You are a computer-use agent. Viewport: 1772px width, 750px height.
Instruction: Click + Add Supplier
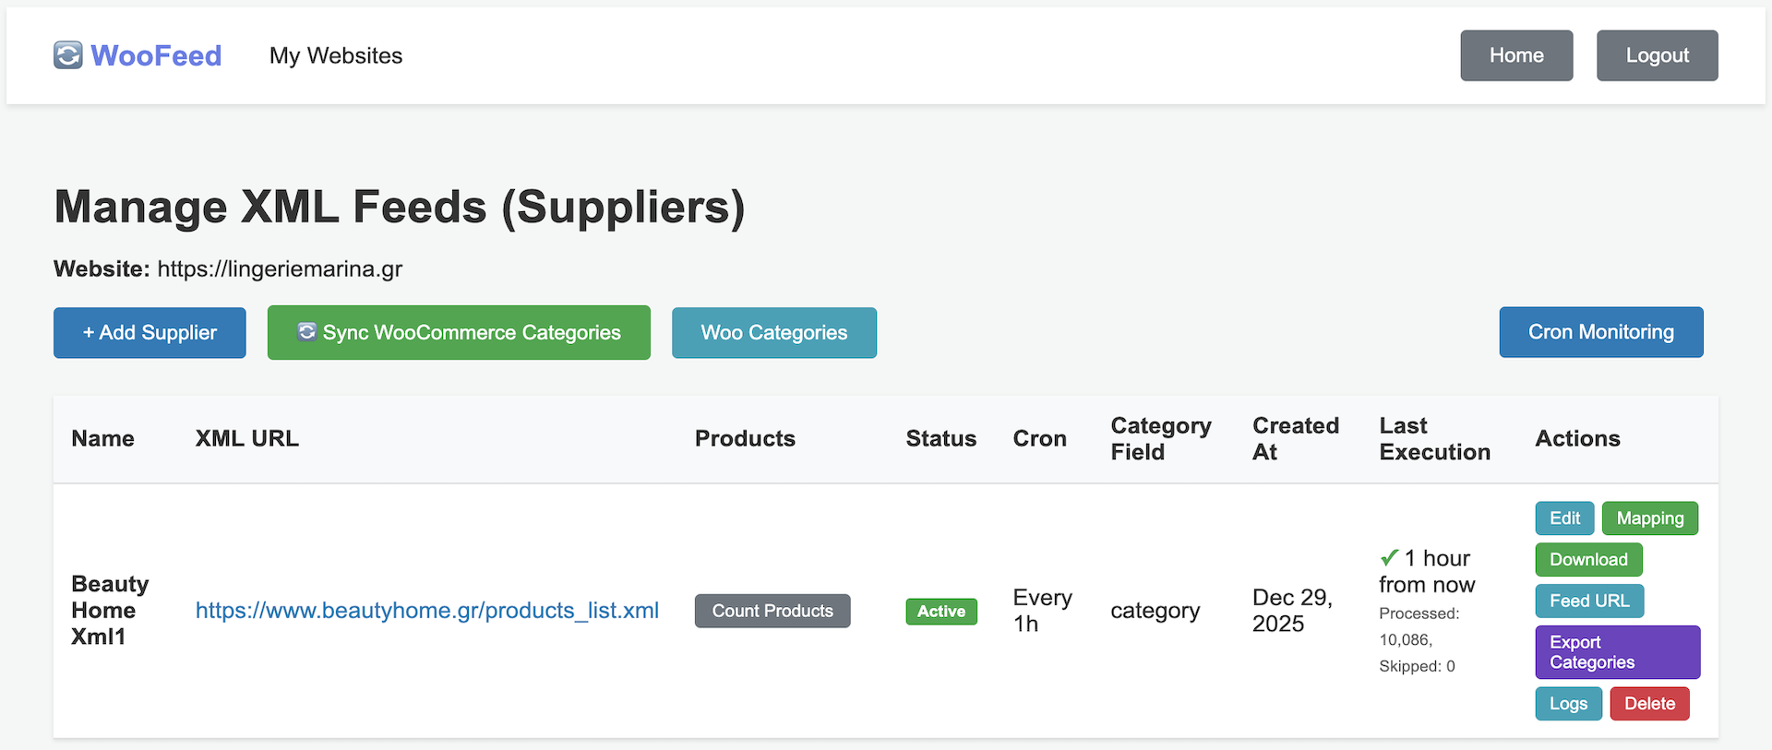(149, 332)
